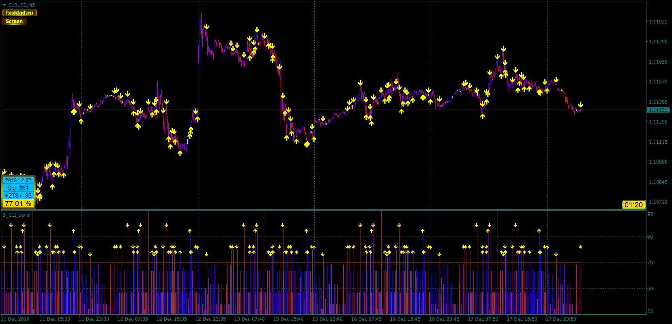Click the fxsklad.ru button
This screenshot has width=672, height=324.
click(x=19, y=13)
